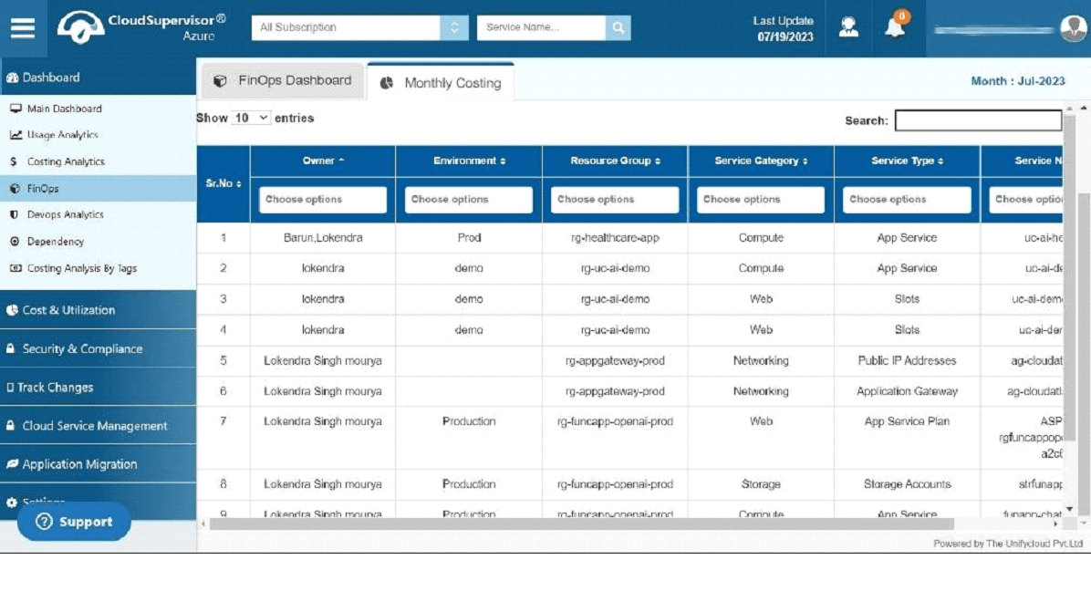Image resolution: width=1091 pixels, height=591 pixels.
Task: Sort table by Environment column header
Action: coord(469,161)
